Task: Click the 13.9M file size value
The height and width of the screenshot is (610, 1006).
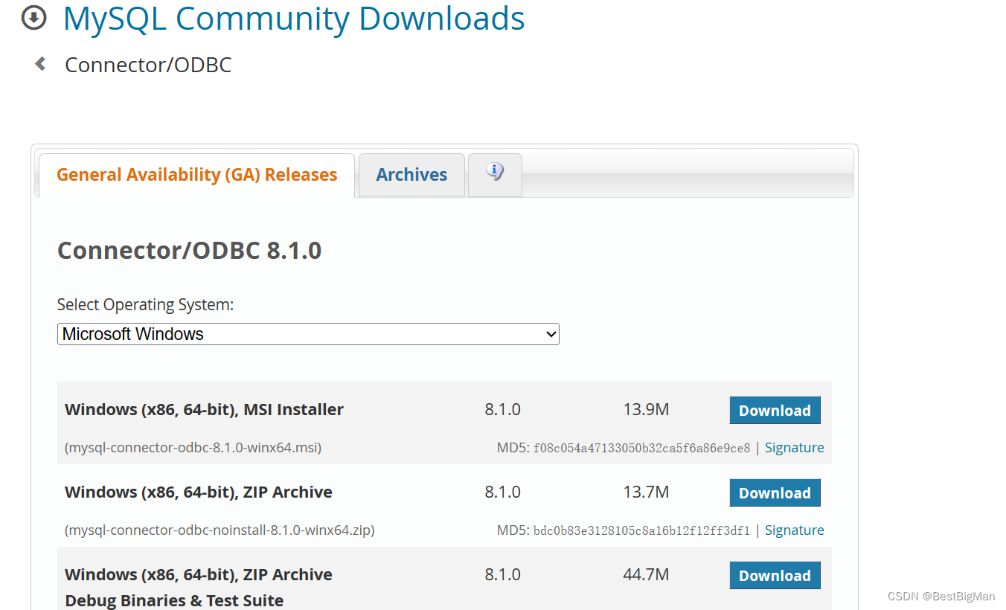Action: click(646, 409)
